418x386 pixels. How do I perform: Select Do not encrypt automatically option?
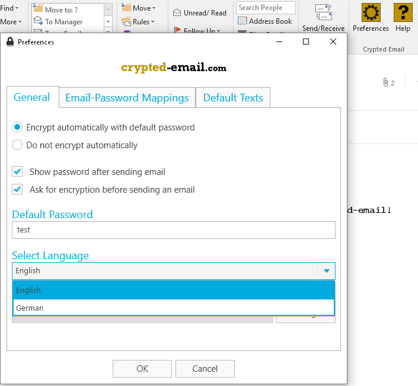[x=17, y=145]
